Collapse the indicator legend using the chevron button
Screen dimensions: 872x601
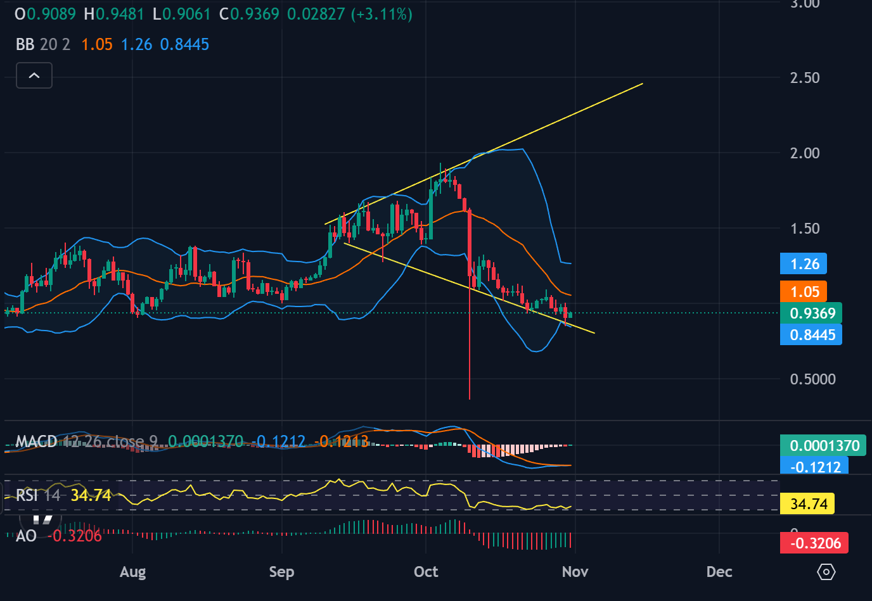tap(34, 76)
